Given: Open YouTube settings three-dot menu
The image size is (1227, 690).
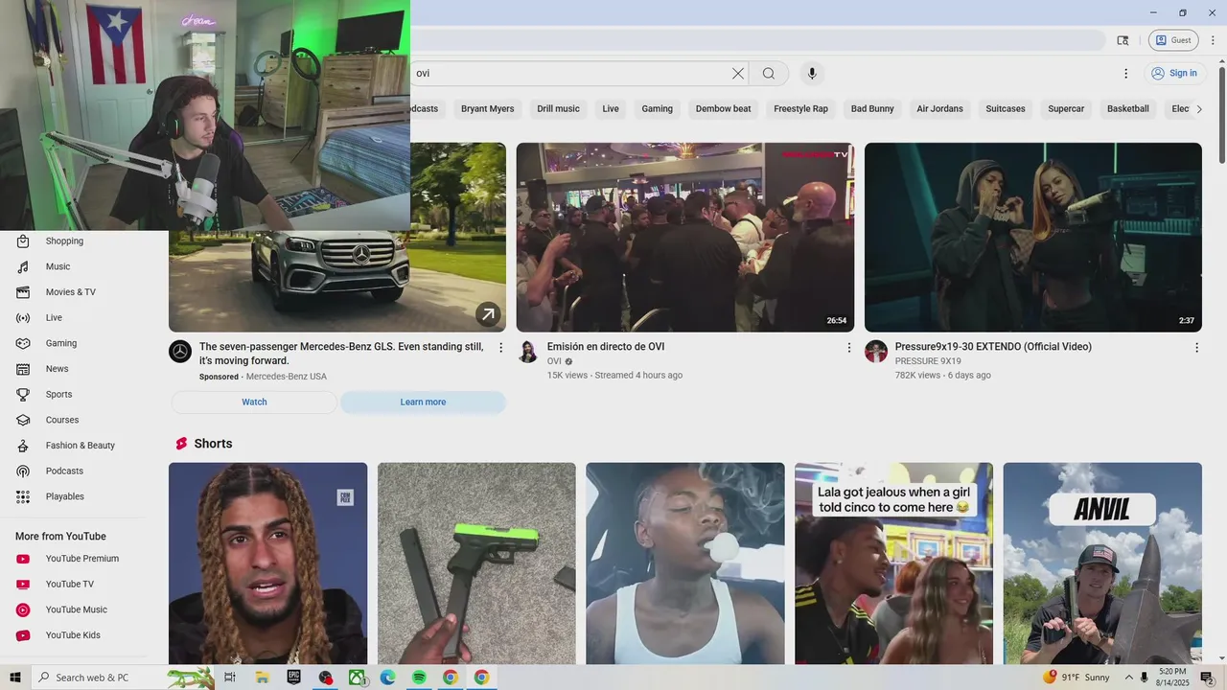Looking at the screenshot, I should pos(1126,74).
